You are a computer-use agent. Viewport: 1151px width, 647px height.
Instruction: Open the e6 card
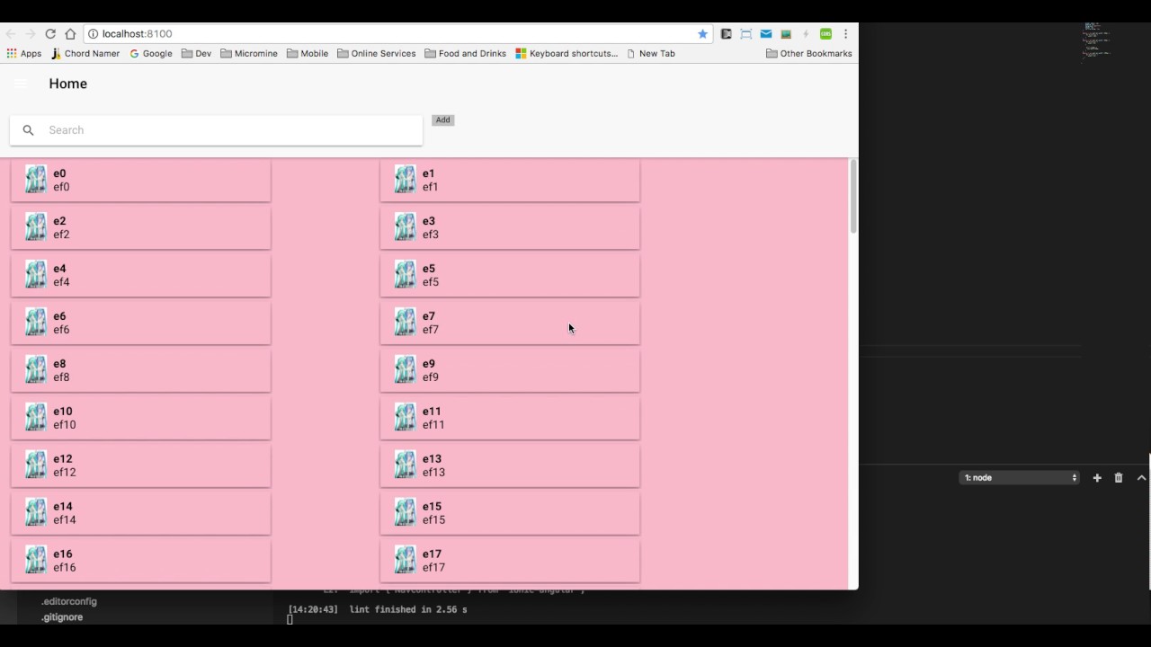pyautogui.click(x=140, y=323)
